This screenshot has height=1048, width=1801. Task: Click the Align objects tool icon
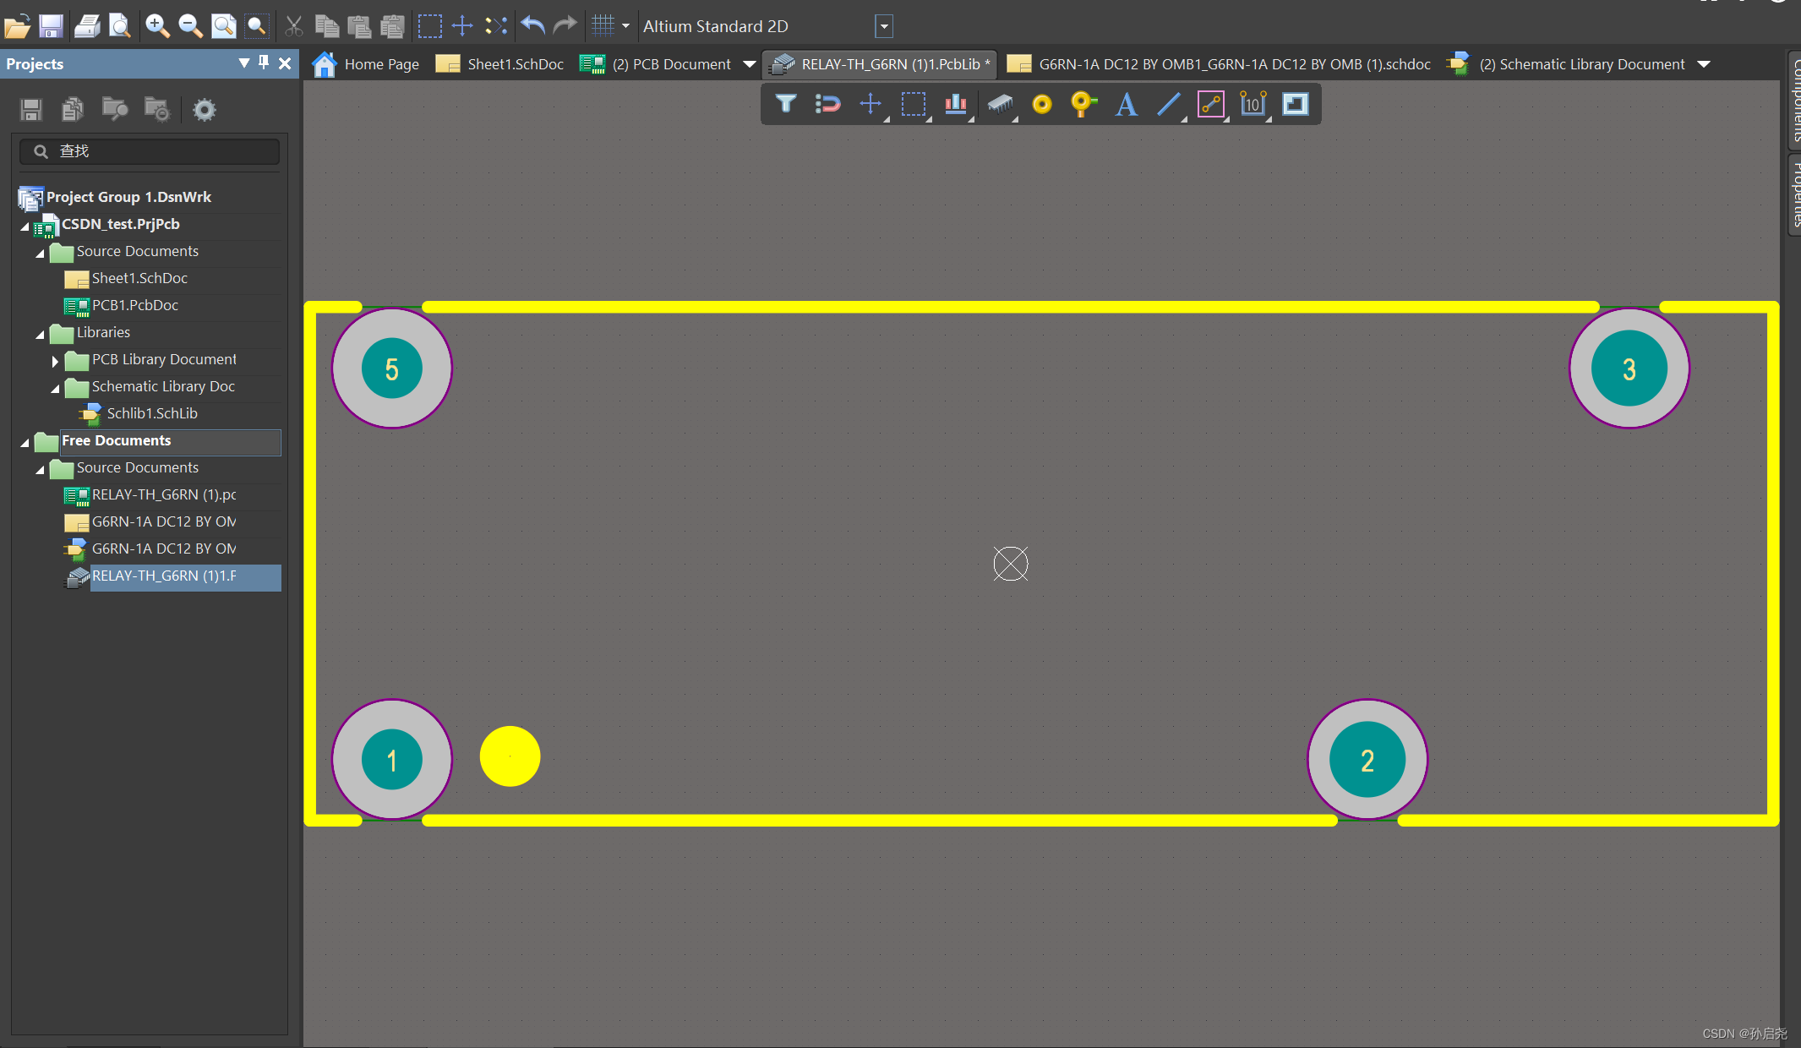click(x=956, y=104)
